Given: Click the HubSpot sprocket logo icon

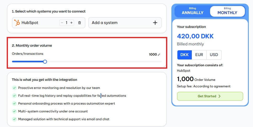Looking at the screenshot, I should (x=17, y=23).
